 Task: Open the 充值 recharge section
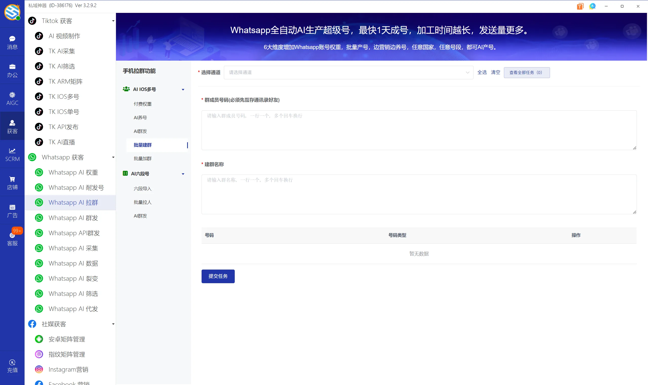coord(12,366)
